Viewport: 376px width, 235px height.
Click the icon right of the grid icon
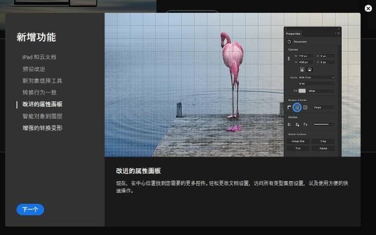tap(305, 108)
